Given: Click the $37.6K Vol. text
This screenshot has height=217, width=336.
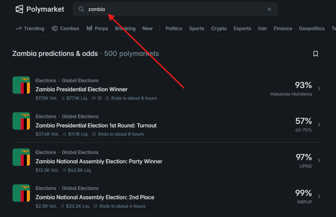Looking at the screenshot, I should click(47, 134).
